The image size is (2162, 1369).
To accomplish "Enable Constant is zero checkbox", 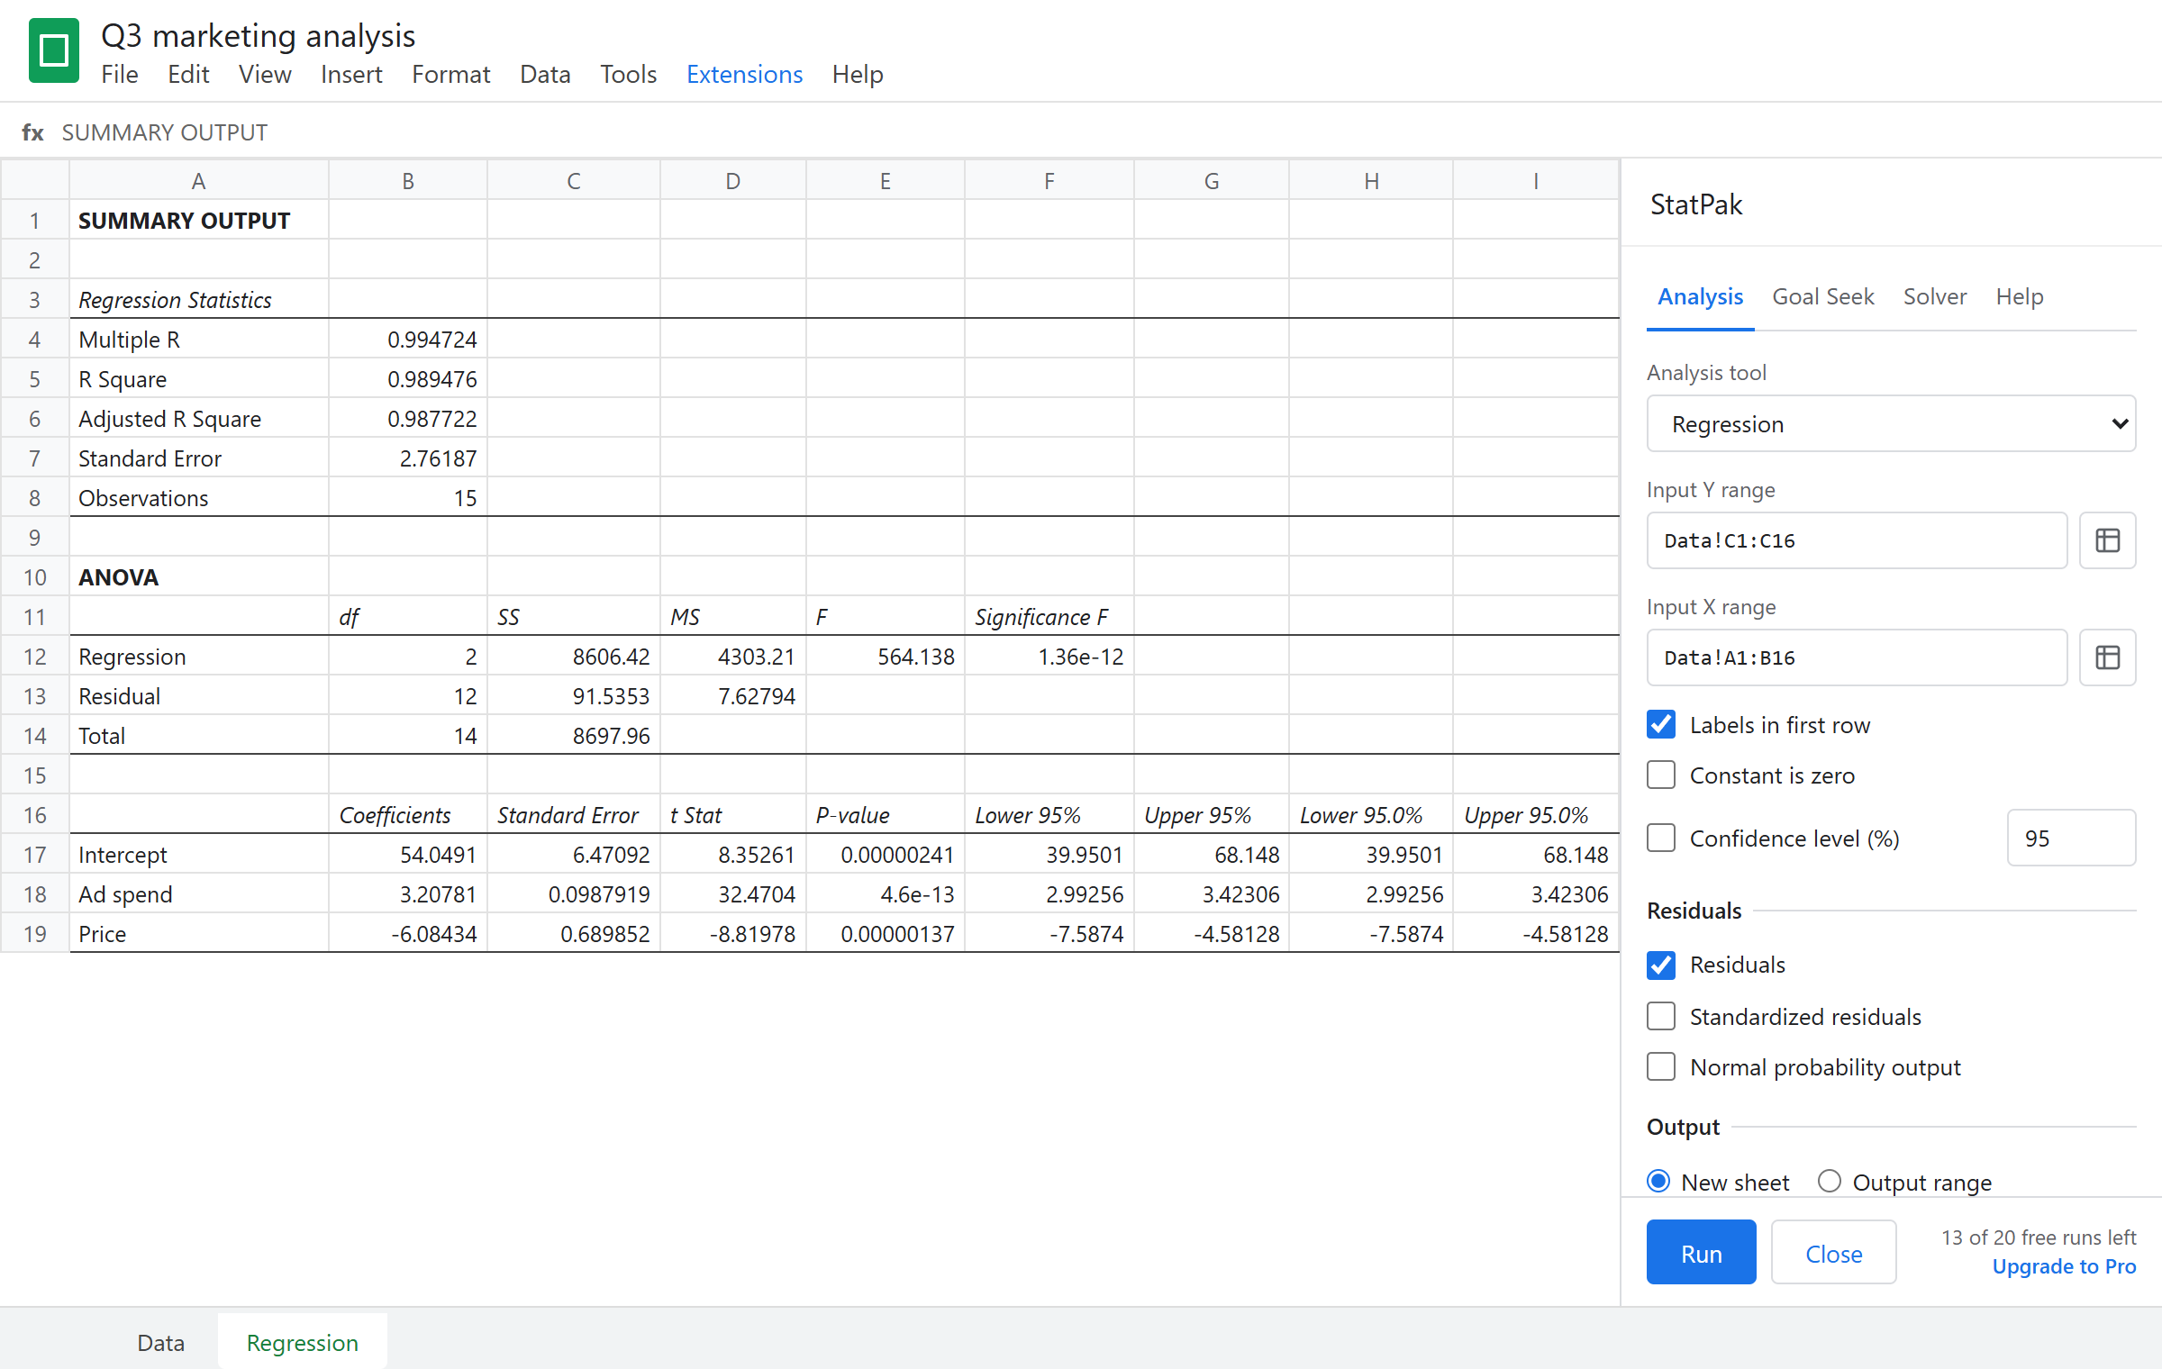I will click(x=1661, y=775).
